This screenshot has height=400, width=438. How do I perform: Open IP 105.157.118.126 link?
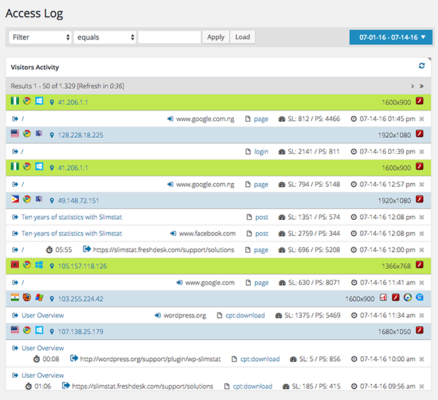pyautogui.click(x=82, y=266)
